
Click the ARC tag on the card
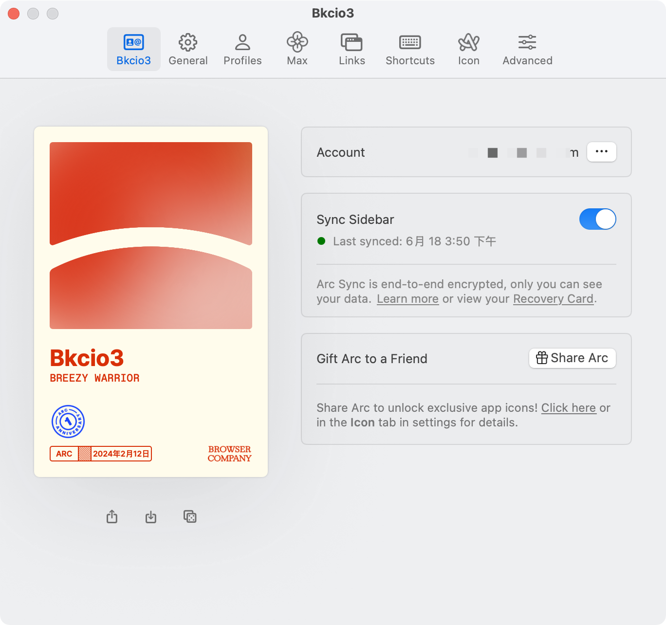pos(64,454)
